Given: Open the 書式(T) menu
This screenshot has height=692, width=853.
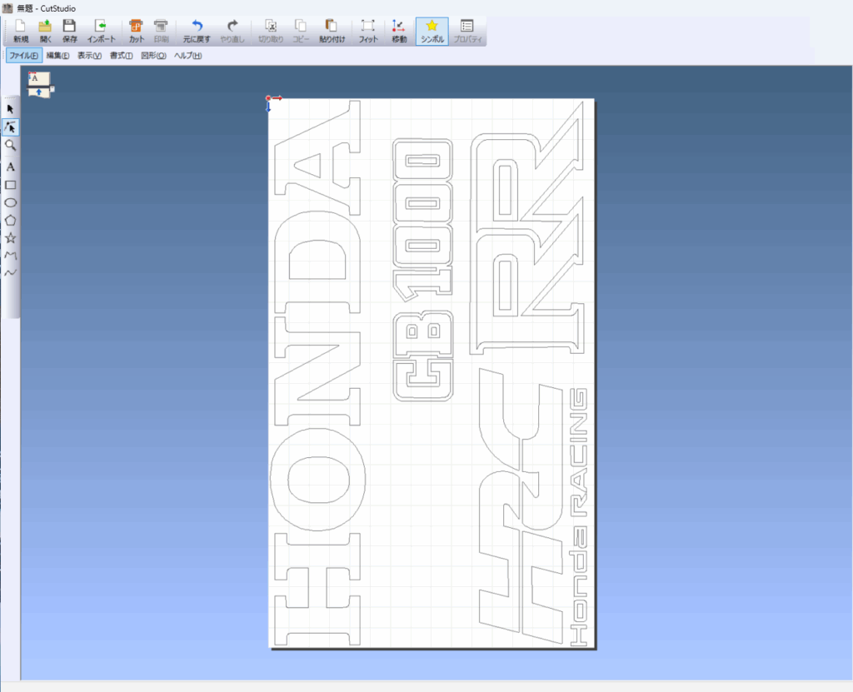Looking at the screenshot, I should 121,56.
